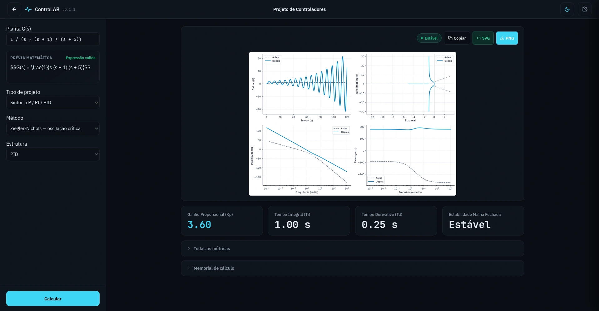Screen dimensions: 599x311
Task: Click the Estável status badge
Action: (x=429, y=38)
